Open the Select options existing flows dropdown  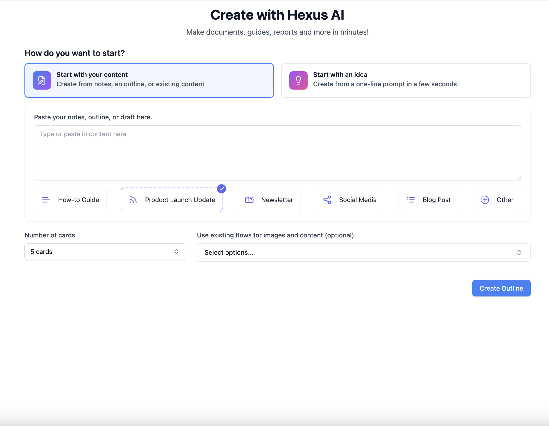(364, 252)
